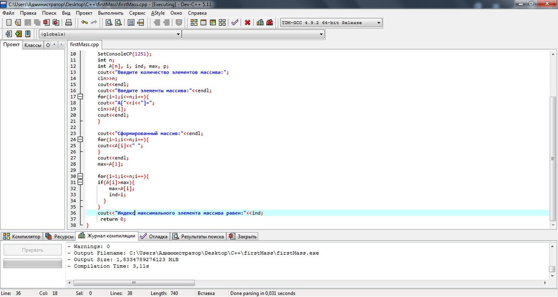Create a new source file icon

pos(9,23)
